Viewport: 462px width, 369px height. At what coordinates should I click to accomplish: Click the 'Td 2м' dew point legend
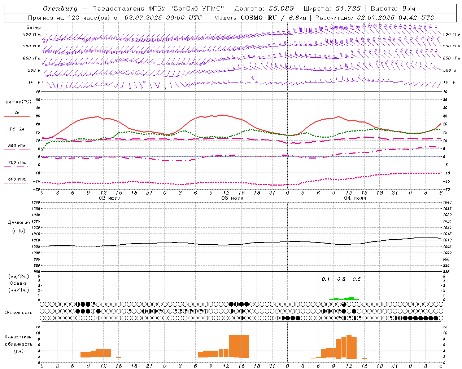coord(17,129)
